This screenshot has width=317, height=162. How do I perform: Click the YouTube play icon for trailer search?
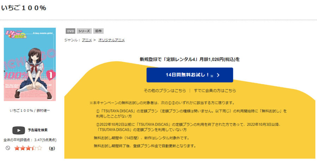point(19,130)
